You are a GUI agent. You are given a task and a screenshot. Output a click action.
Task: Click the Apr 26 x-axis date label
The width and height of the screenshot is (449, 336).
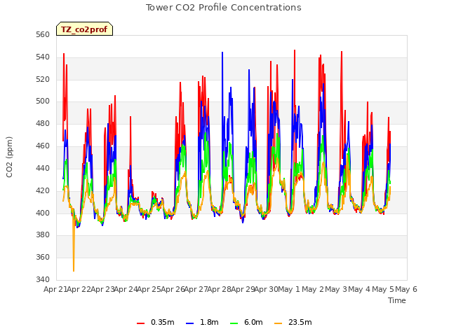coord(173,290)
